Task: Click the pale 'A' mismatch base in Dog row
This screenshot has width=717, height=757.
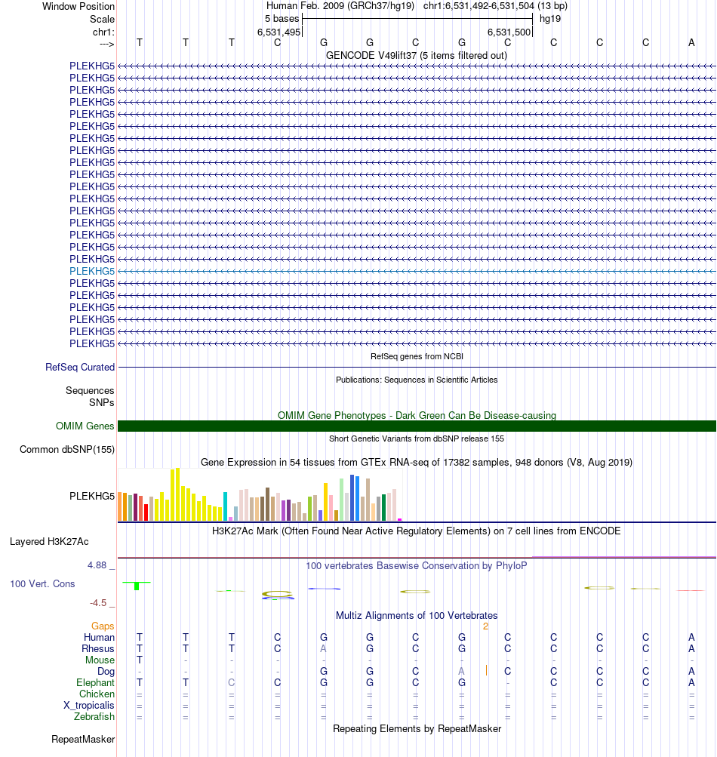Action: (462, 671)
